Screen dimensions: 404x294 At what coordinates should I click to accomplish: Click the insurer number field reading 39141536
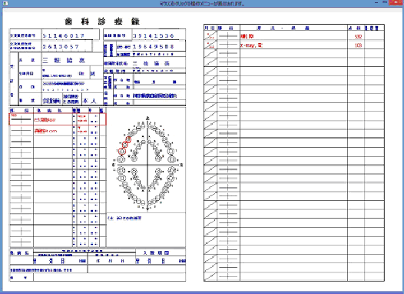(159, 35)
